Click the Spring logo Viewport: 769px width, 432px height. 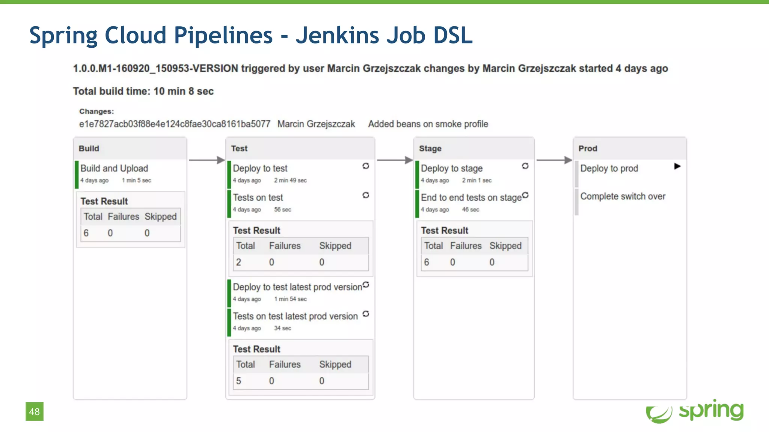point(695,411)
